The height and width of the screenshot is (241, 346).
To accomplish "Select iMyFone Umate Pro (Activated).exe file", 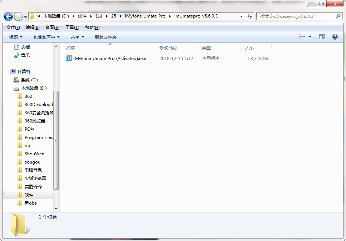I will 110,59.
